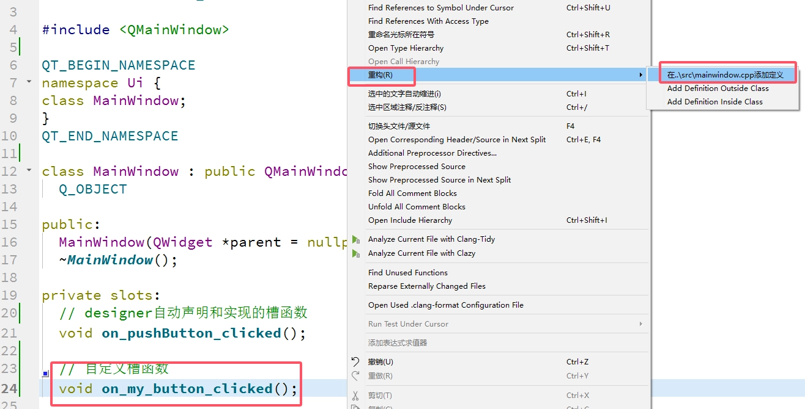The height and width of the screenshot is (409, 805).
Task: Click the bookmark marker on line 23
Action: 45,373
